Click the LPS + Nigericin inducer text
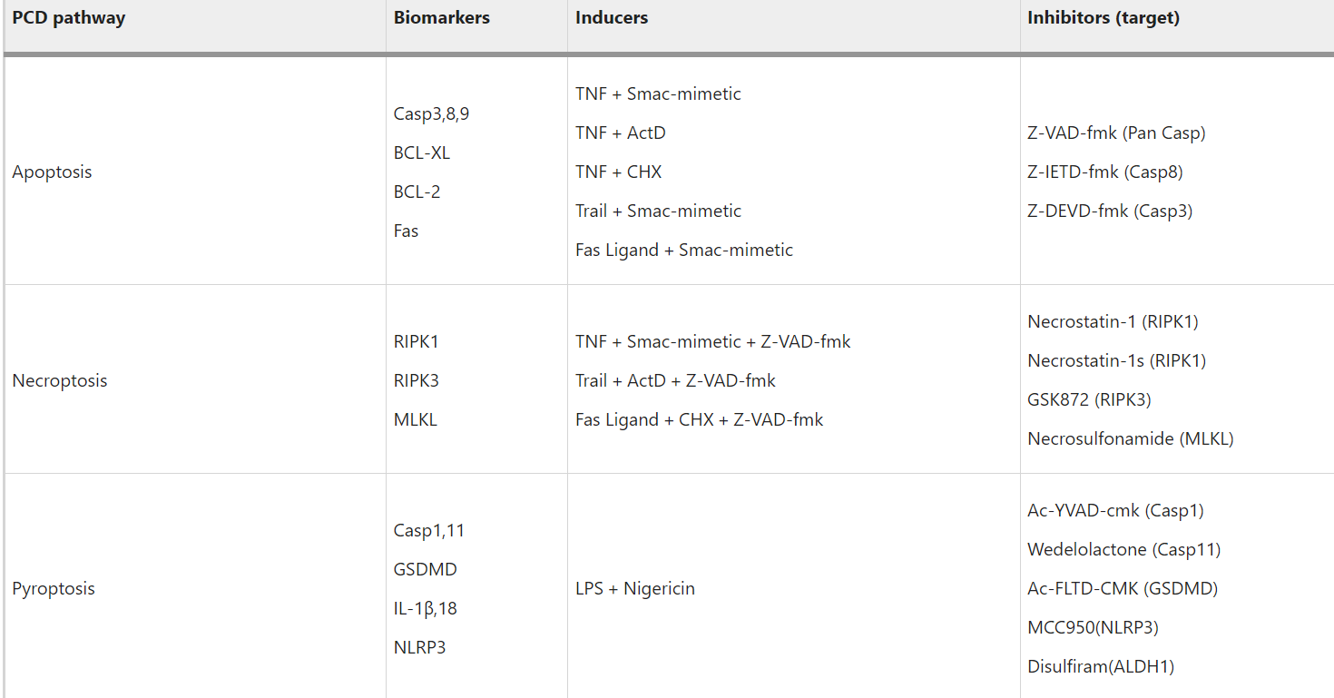1334x698 pixels. [x=635, y=589]
